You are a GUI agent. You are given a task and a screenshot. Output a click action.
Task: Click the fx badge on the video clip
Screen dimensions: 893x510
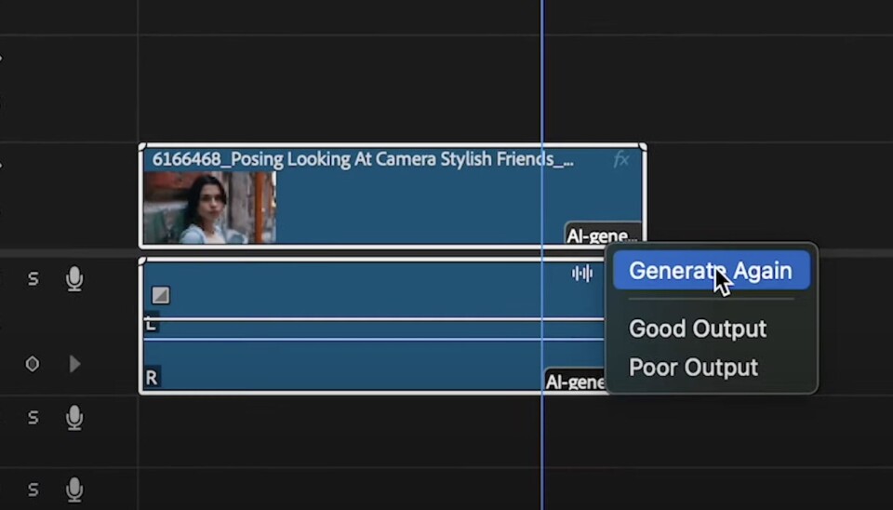[621, 160]
